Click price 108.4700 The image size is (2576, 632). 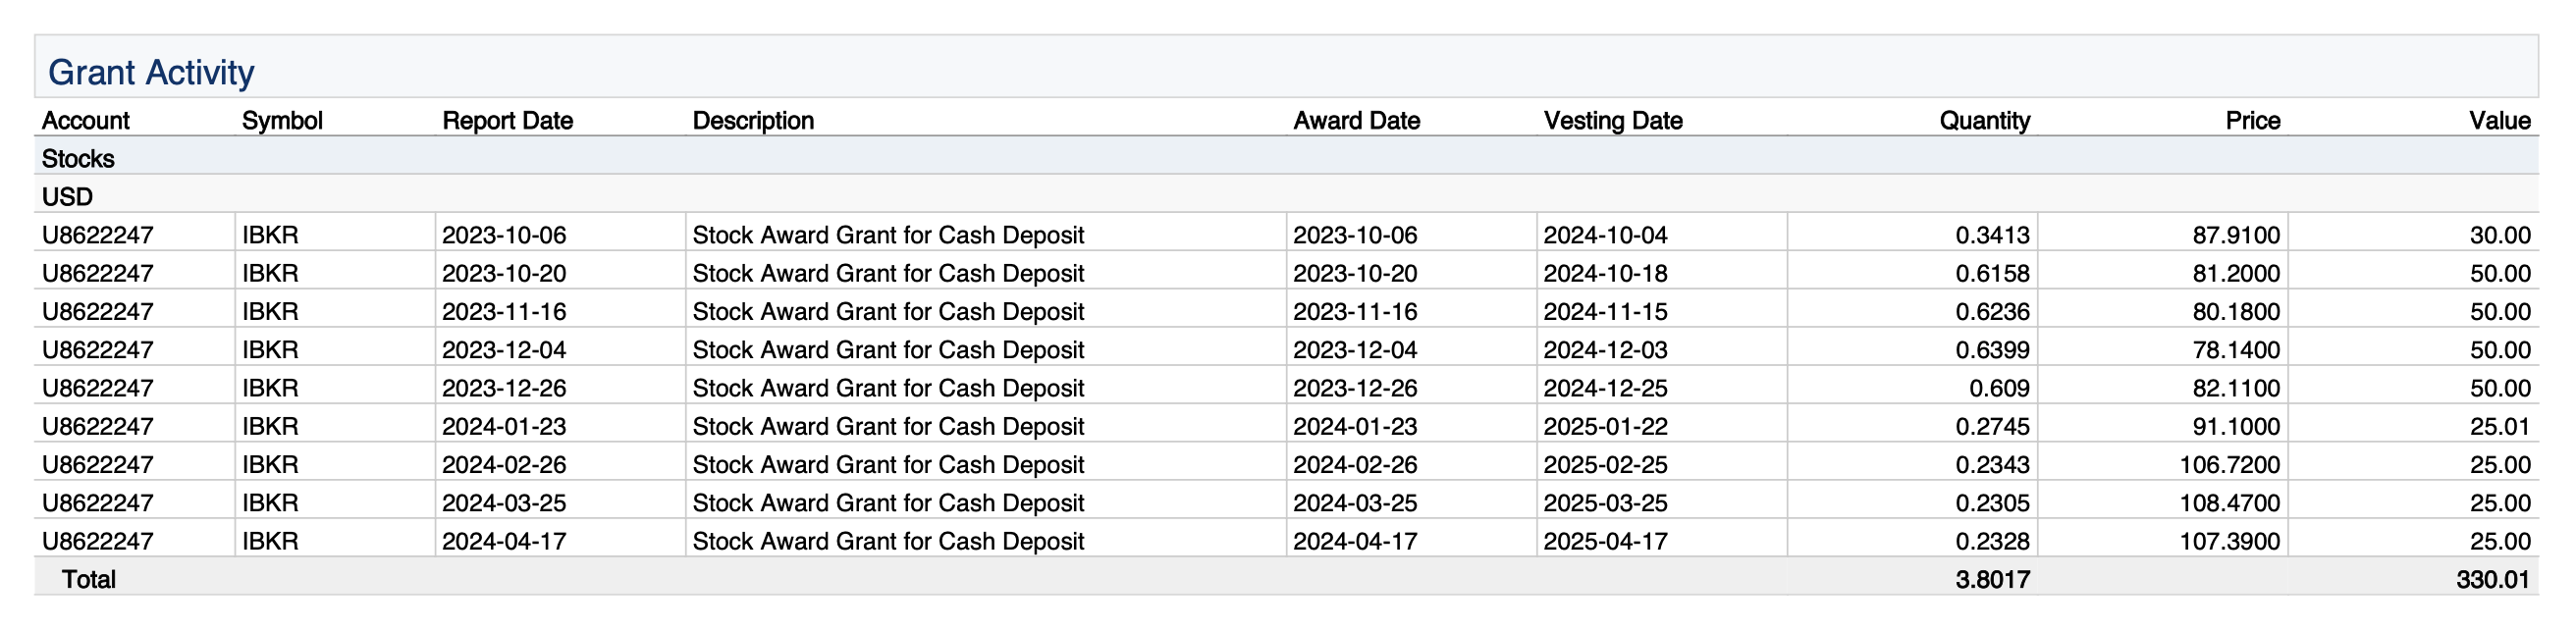(2229, 503)
